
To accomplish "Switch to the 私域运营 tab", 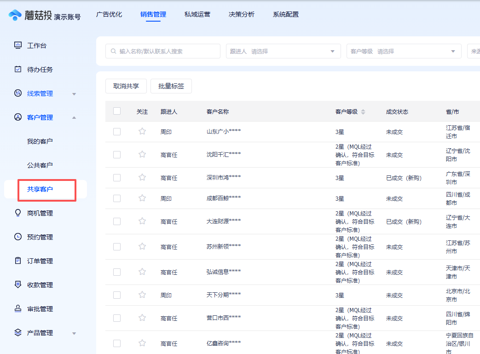I will [x=197, y=14].
